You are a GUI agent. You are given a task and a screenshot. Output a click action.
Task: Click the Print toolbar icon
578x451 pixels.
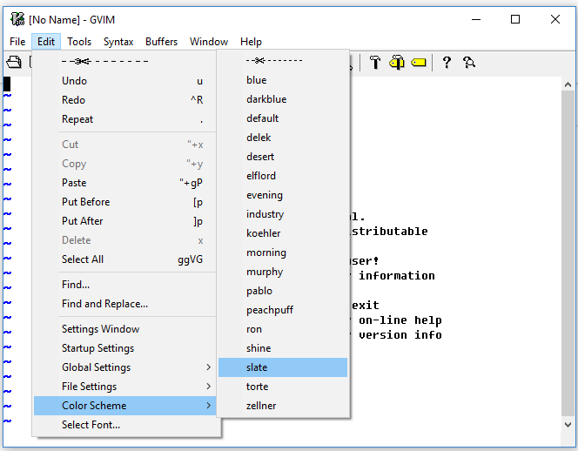tap(14, 62)
